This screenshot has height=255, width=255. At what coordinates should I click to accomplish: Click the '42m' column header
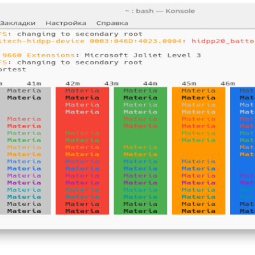[x=73, y=84]
